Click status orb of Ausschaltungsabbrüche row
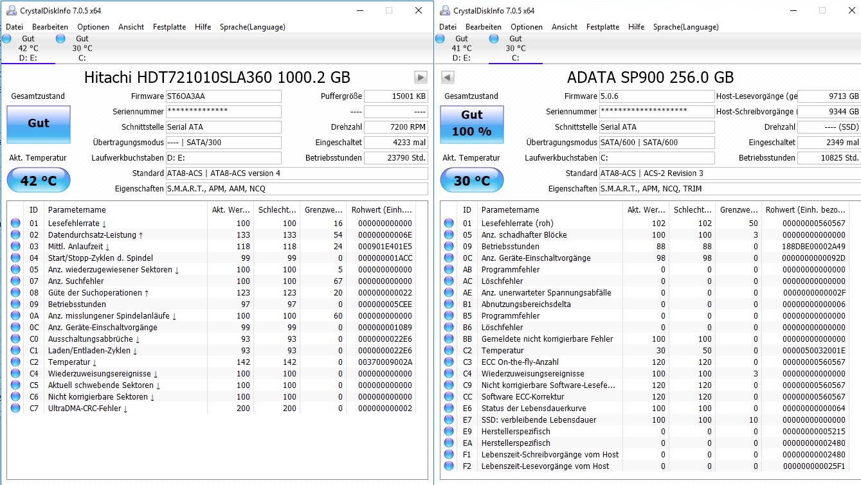Screen dimensions: 861x485 click(15, 339)
